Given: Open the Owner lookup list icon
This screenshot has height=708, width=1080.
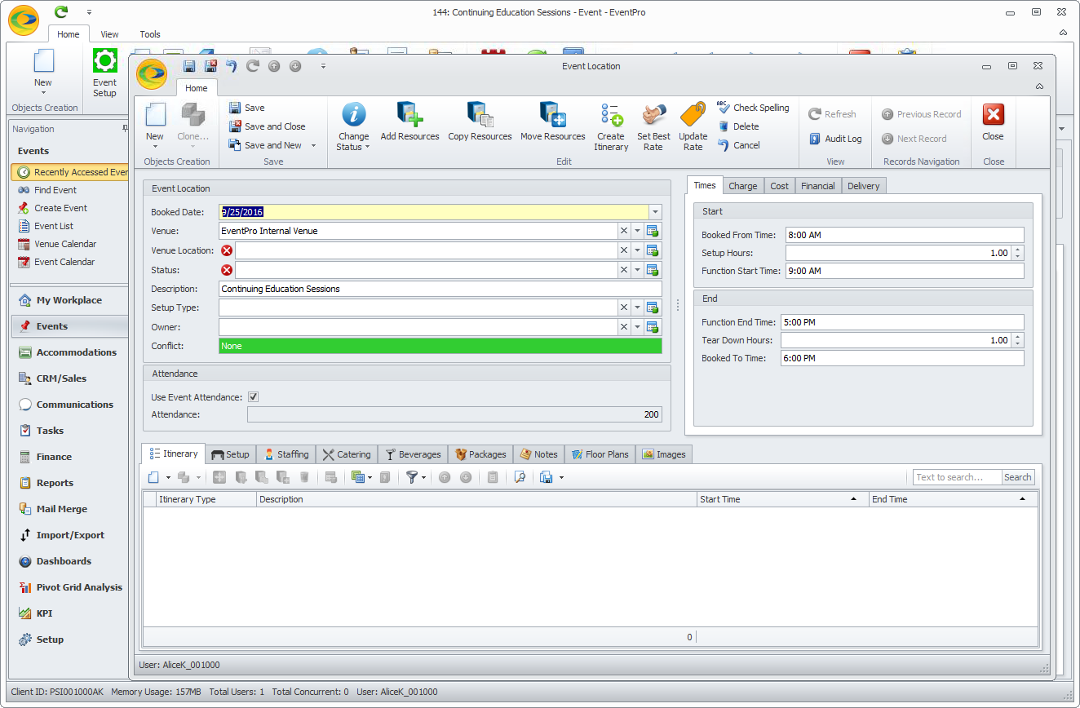Looking at the screenshot, I should point(652,327).
